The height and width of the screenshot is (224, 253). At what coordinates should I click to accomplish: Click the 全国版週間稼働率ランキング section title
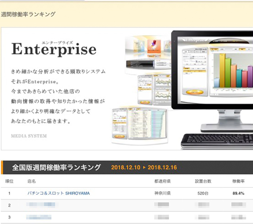click(56, 167)
